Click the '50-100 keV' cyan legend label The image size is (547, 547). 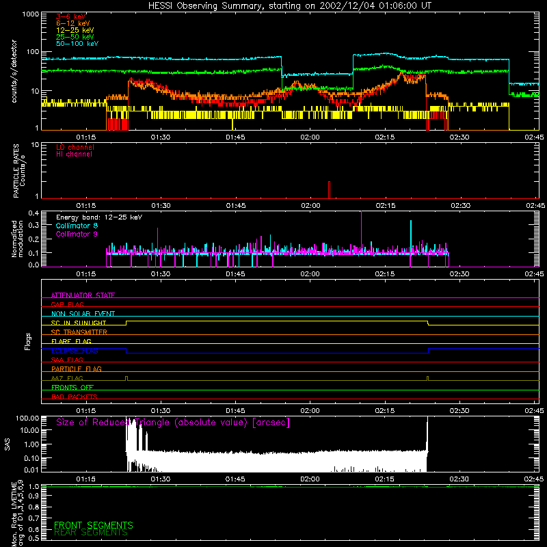coord(77,44)
